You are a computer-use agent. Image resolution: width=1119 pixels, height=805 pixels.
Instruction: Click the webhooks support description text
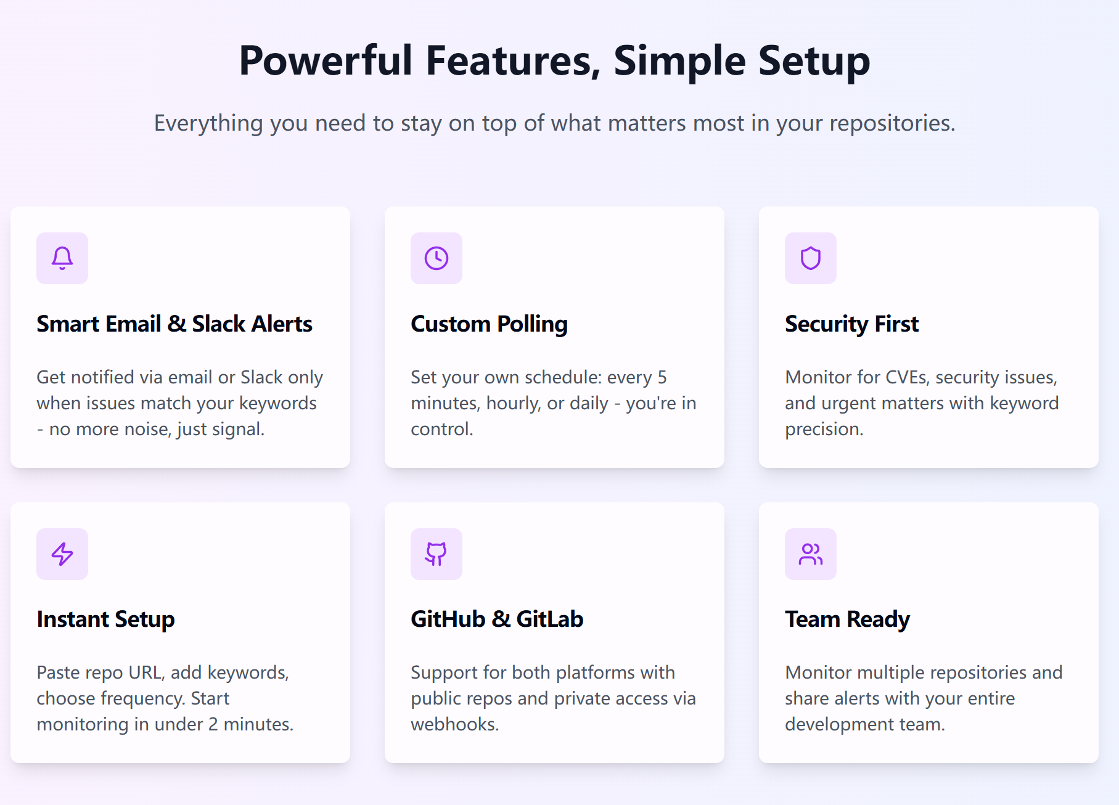[x=553, y=698]
